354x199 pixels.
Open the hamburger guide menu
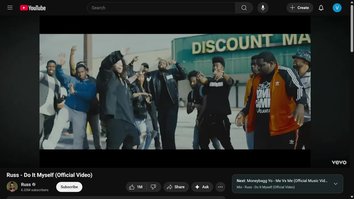click(10, 8)
